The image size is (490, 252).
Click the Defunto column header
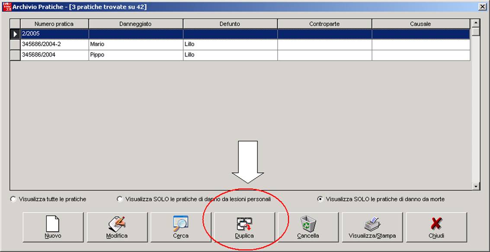(x=231, y=24)
